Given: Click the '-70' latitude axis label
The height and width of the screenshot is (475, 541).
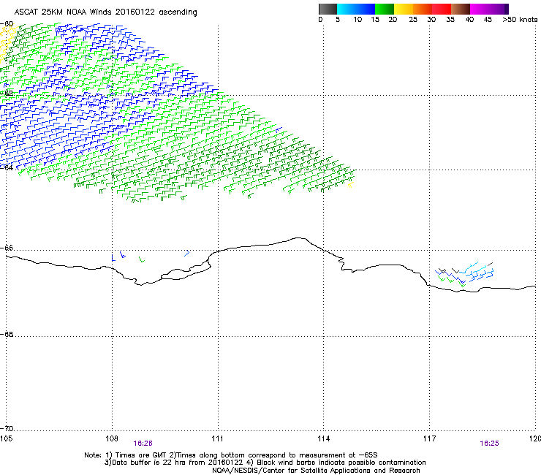Looking at the screenshot, I should pyautogui.click(x=7, y=428).
